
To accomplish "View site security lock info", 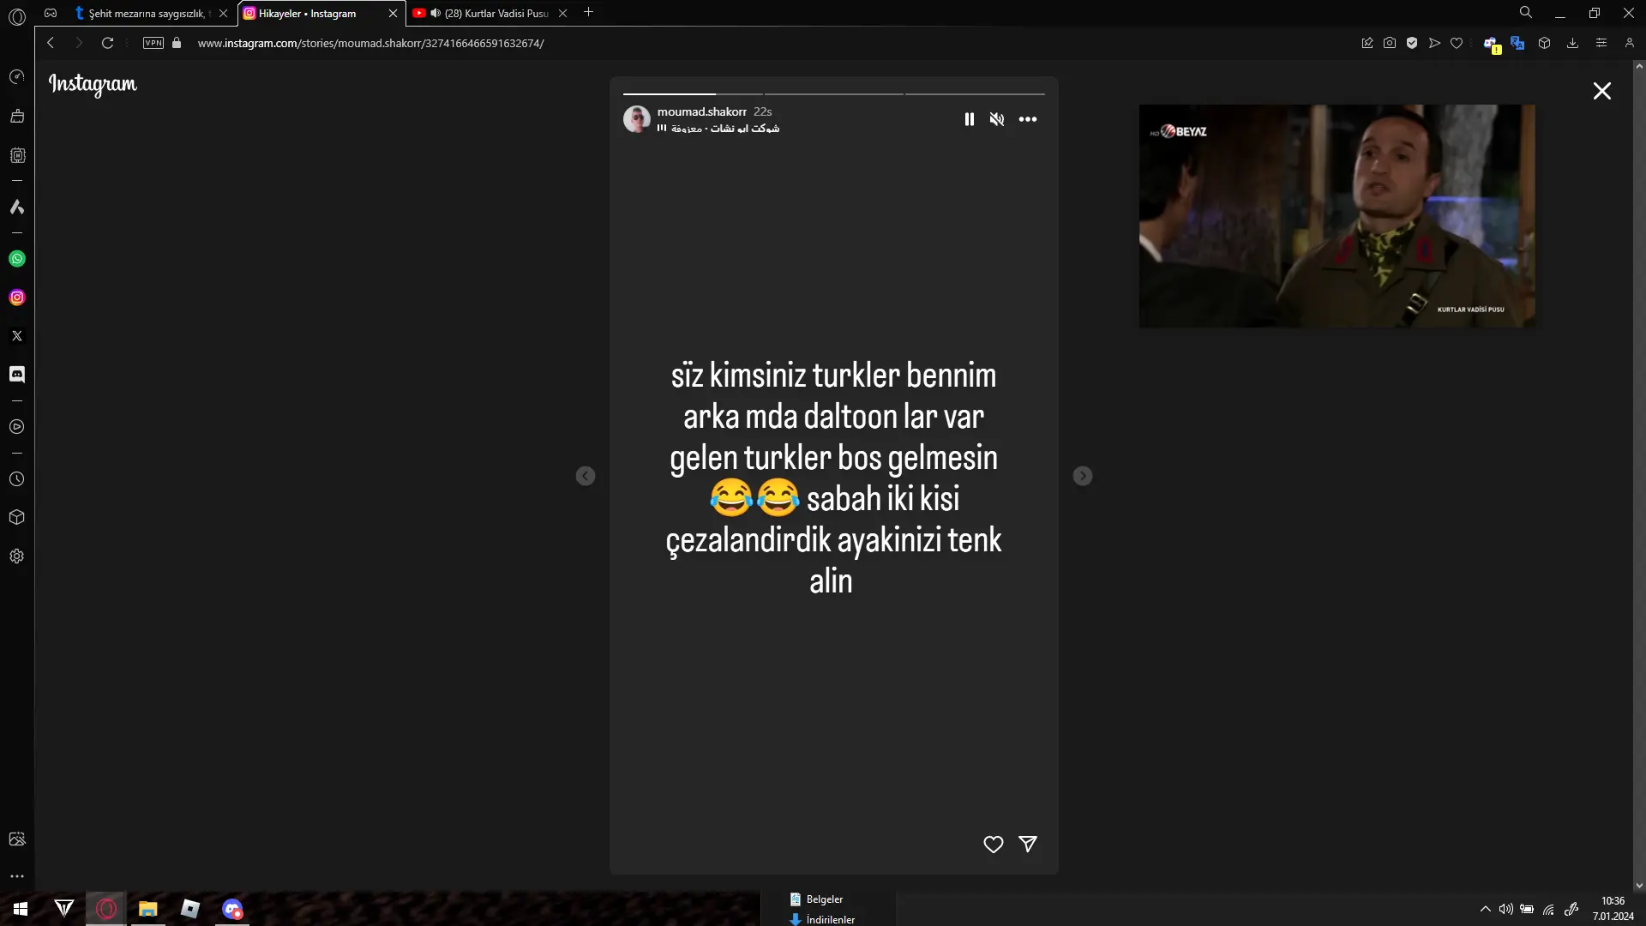I will point(177,43).
